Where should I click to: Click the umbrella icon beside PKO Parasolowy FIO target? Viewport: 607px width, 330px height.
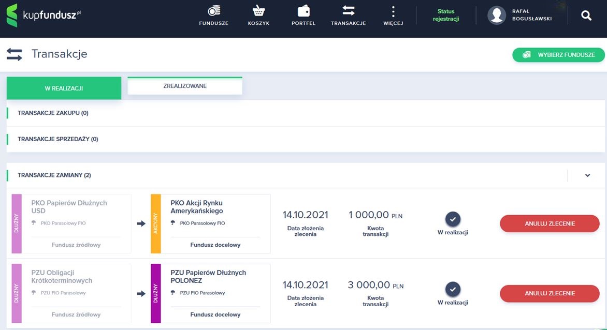tap(173, 223)
